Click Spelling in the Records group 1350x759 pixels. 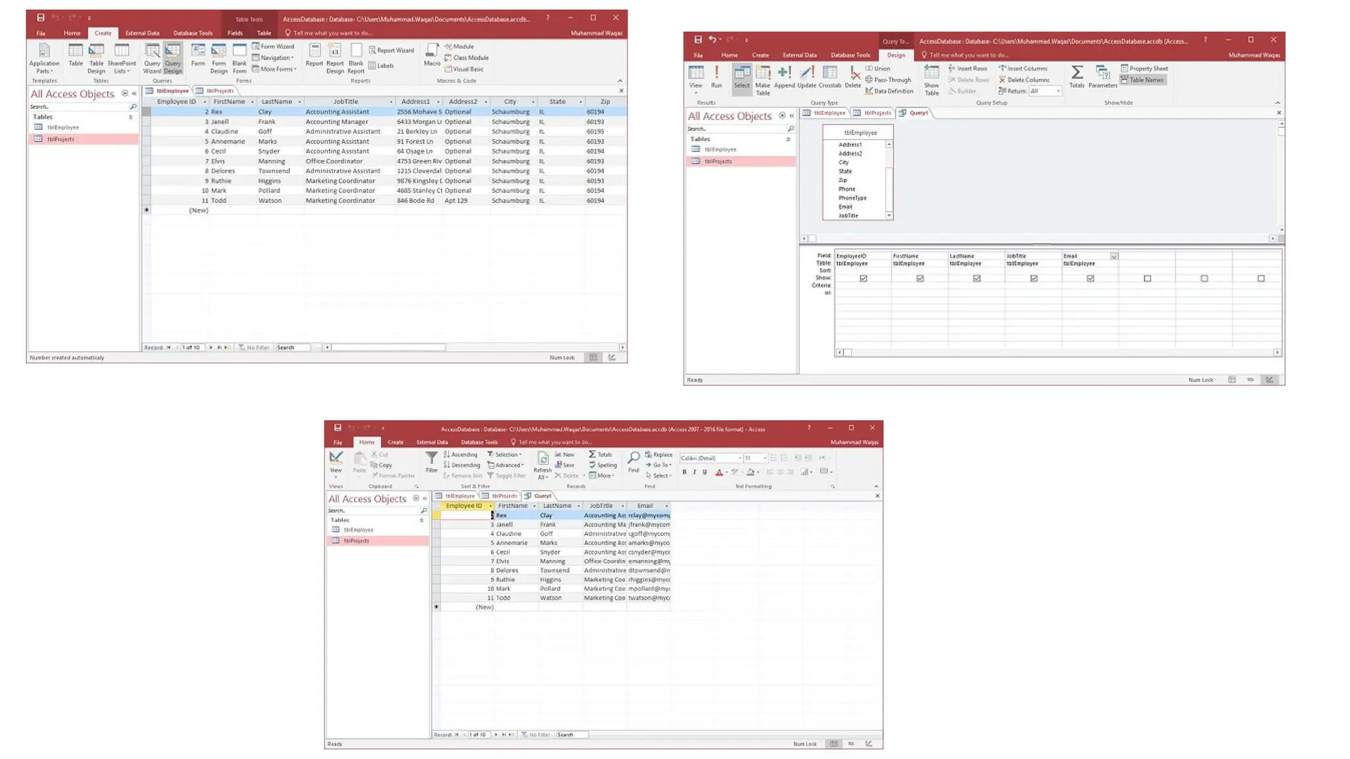(602, 465)
